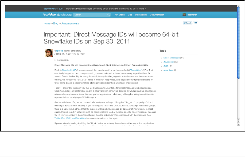This screenshot has height=157, width=245.
Task: Select the snowflake tag
Action: coord(168,70)
